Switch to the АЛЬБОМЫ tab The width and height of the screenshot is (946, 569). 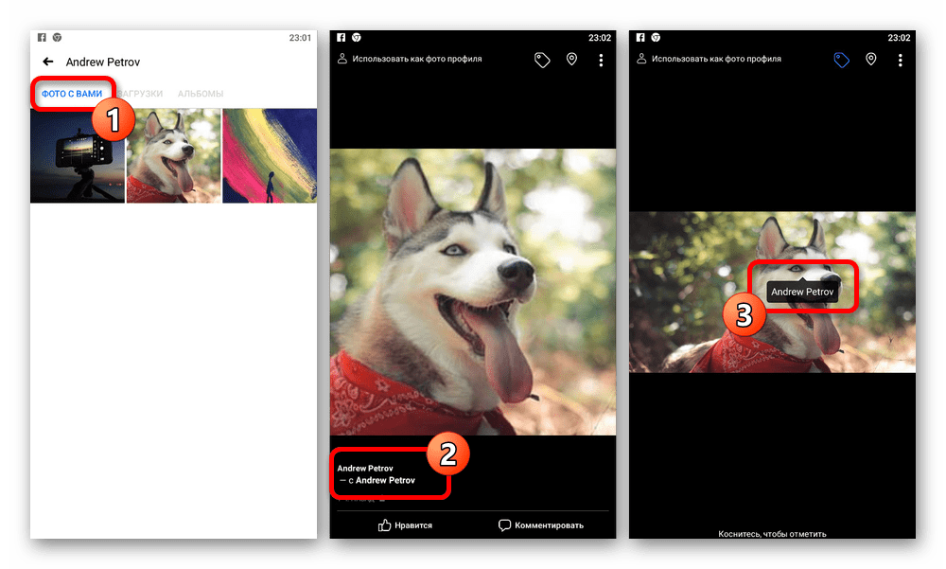tap(201, 94)
